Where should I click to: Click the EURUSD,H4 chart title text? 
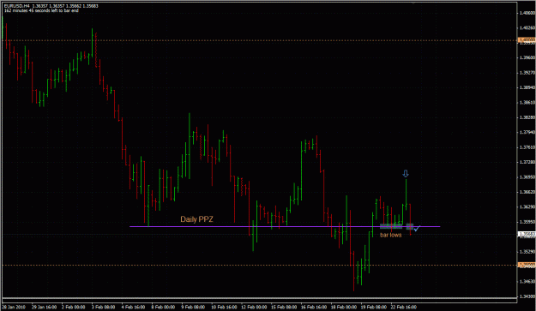[x=17, y=6]
